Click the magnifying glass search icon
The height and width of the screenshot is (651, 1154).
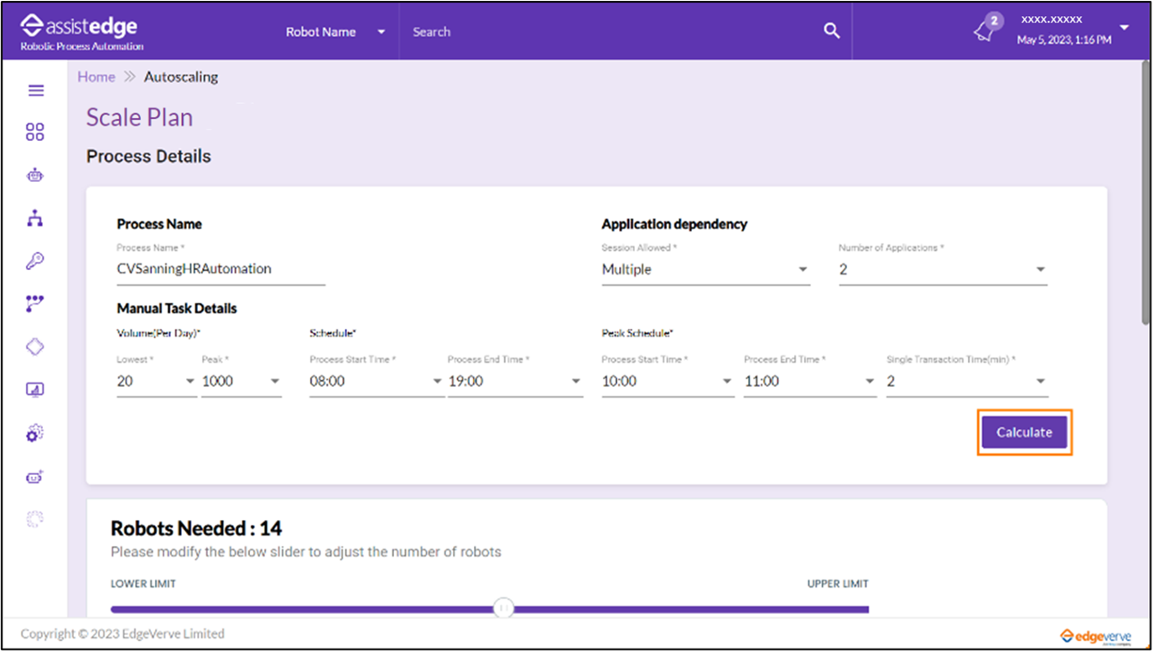831,31
